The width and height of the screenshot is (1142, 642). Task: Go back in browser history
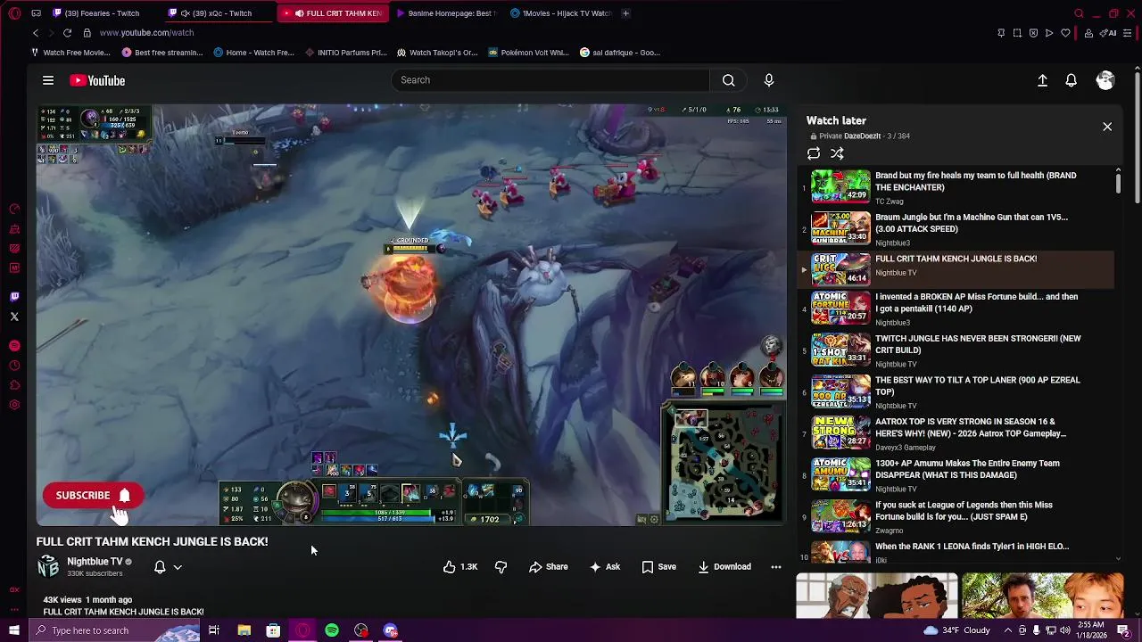click(x=36, y=33)
